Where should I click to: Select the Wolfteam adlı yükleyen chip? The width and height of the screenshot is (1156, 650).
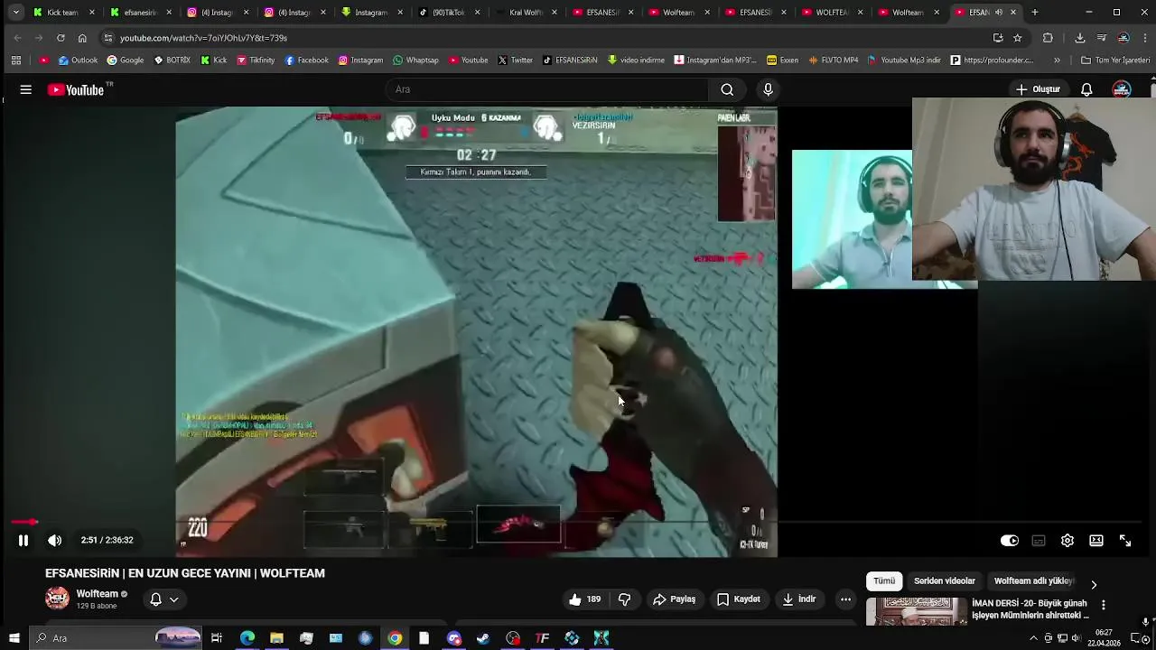pyautogui.click(x=1034, y=581)
